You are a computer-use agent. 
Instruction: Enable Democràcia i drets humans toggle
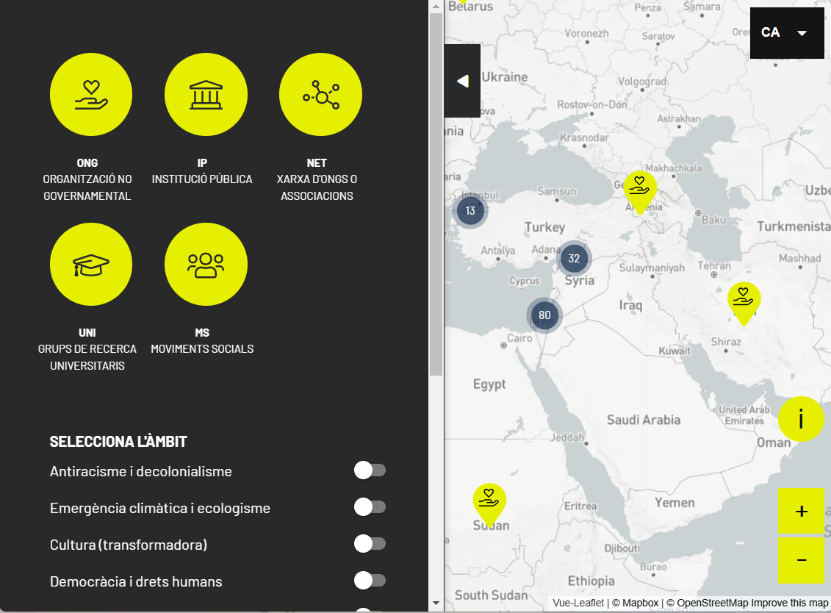[x=370, y=581]
